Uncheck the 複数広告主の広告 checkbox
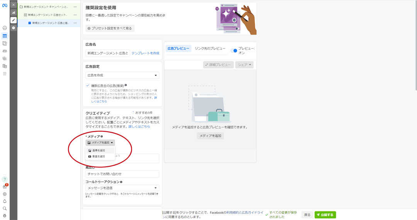 (x=88, y=86)
